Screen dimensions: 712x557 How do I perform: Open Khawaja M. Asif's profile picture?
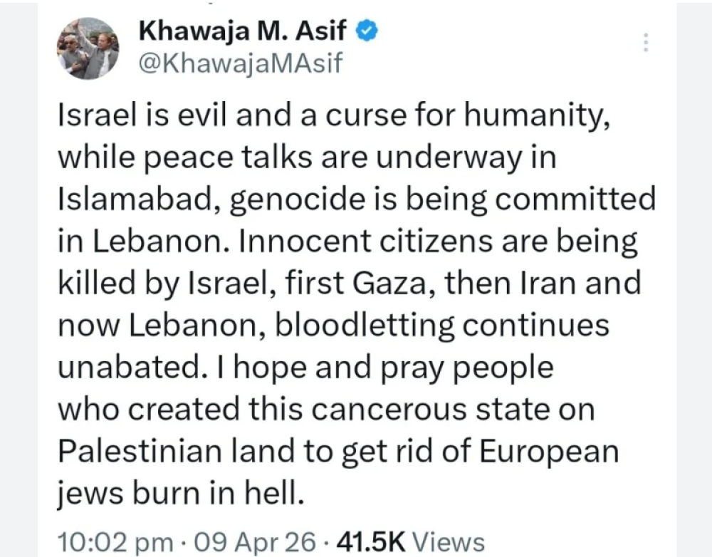coord(88,48)
